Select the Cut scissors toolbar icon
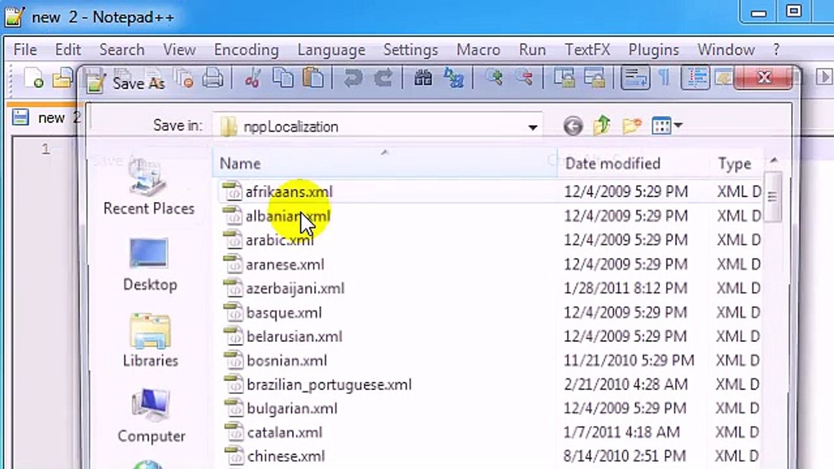The image size is (834, 469). pos(252,79)
